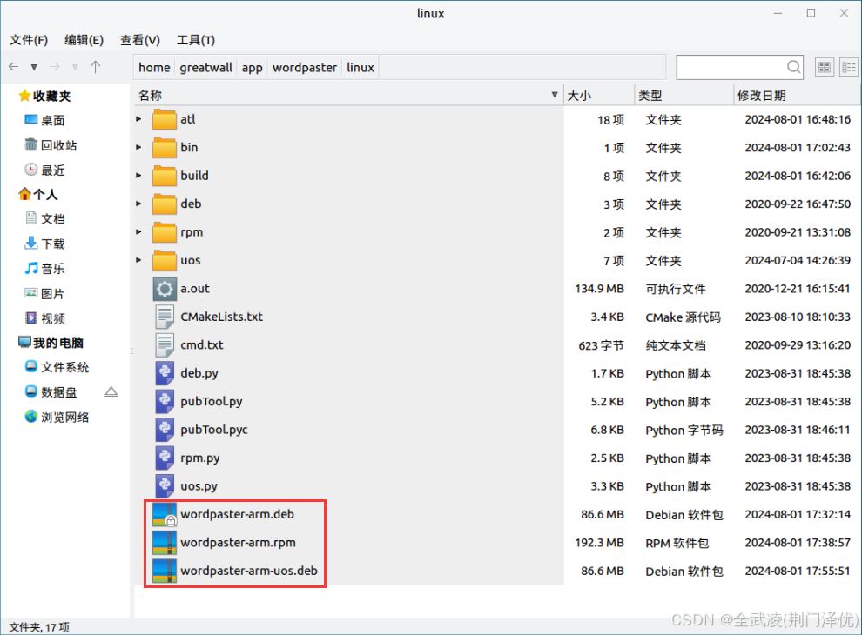Image resolution: width=862 pixels, height=635 pixels.
Task: Open 编辑(E) menu
Action: [84, 40]
